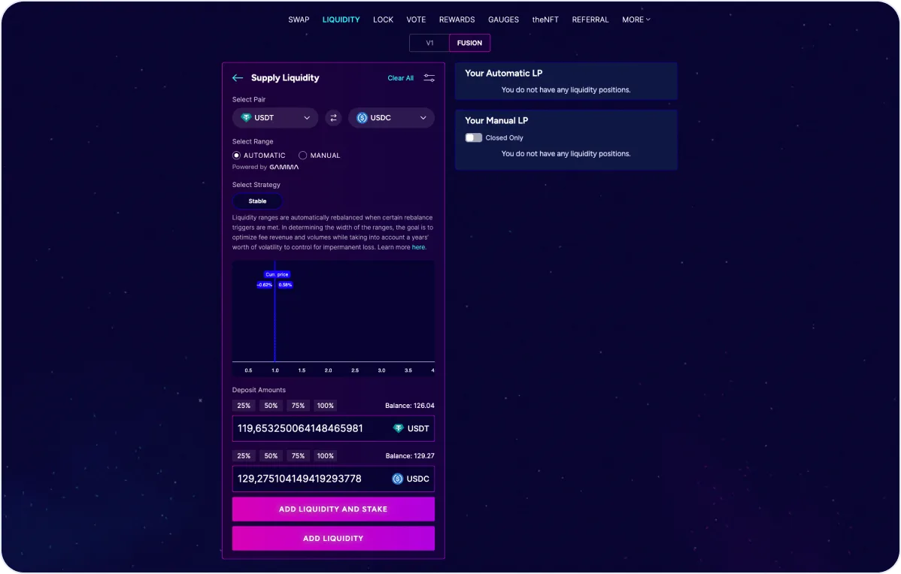Click the USDC token icon in pair selector

pos(362,118)
